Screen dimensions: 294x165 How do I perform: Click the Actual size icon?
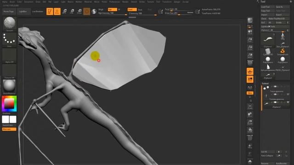point(250,48)
